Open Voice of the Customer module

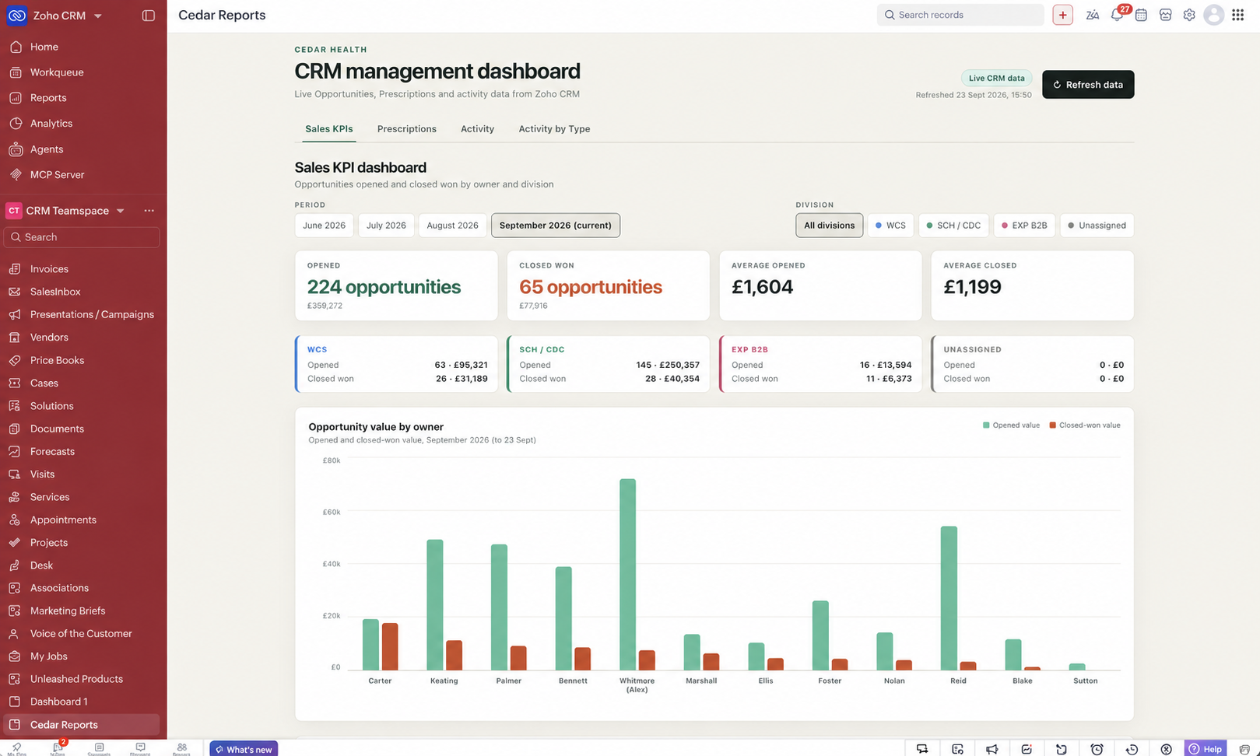click(x=82, y=634)
